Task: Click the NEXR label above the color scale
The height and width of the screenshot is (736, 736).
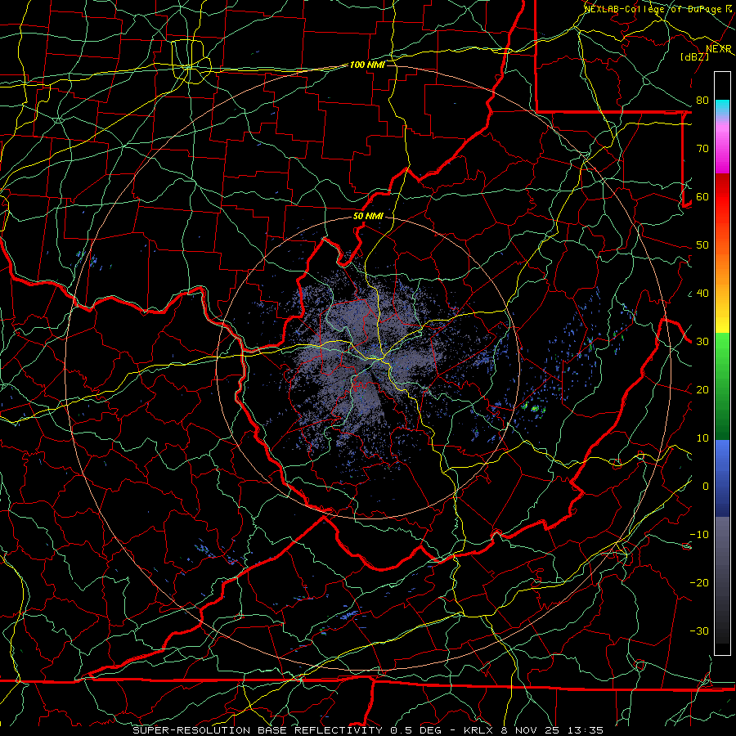Action: tap(719, 49)
